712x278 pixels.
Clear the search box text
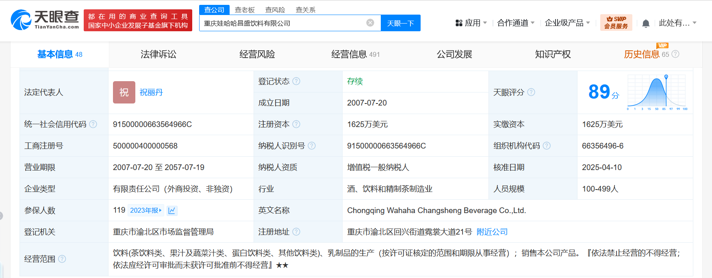point(370,23)
